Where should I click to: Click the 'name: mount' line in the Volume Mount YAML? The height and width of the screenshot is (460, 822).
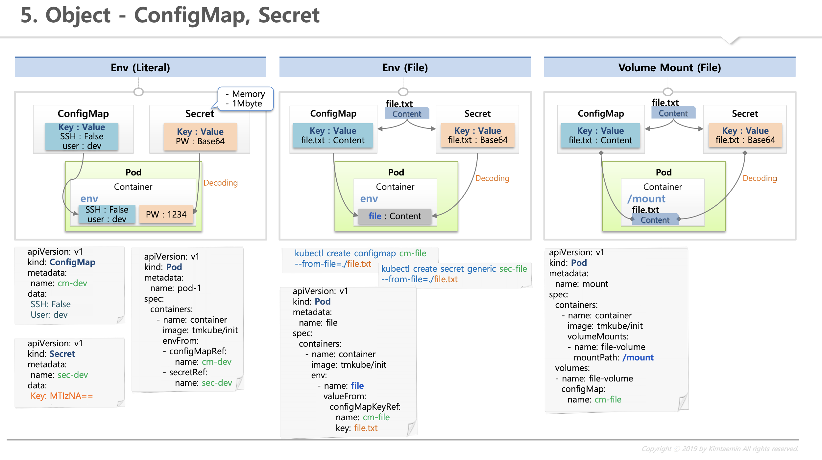582,284
